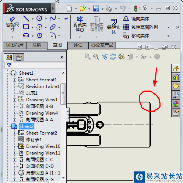This screenshot has width=183, height=183.
Task: Collapse the Sheet1 tree node
Action: (7, 73)
